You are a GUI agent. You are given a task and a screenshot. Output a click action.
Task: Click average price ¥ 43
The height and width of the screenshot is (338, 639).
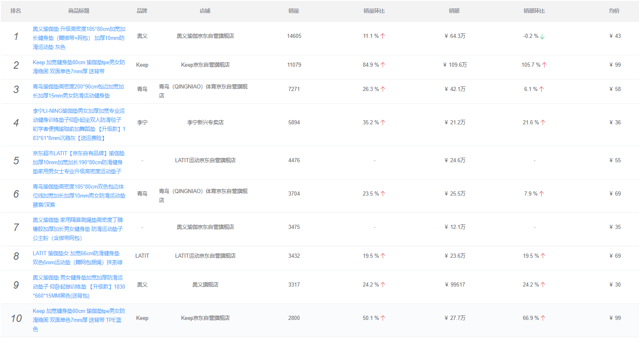(615, 36)
